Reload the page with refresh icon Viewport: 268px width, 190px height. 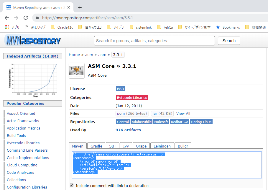pyautogui.click(x=26, y=18)
